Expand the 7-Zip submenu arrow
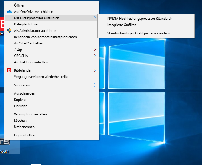Image resolution: width=202 pixels, height=165 pixels. pos(95,50)
